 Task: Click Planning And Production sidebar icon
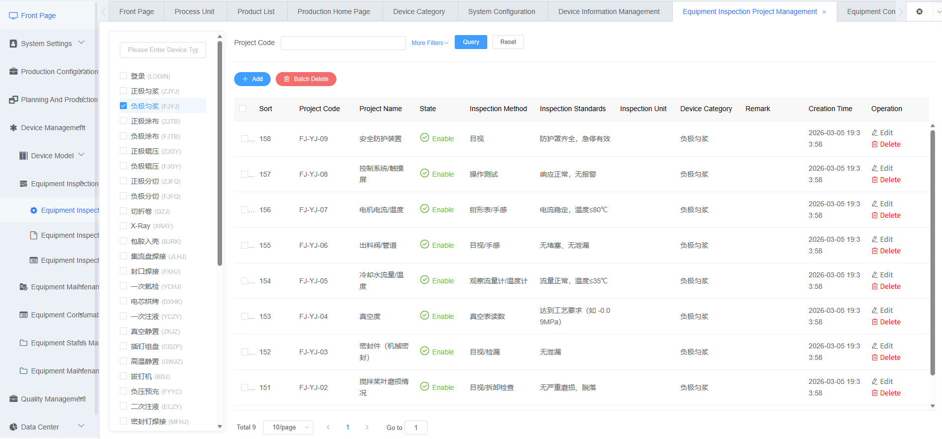pyautogui.click(x=14, y=100)
